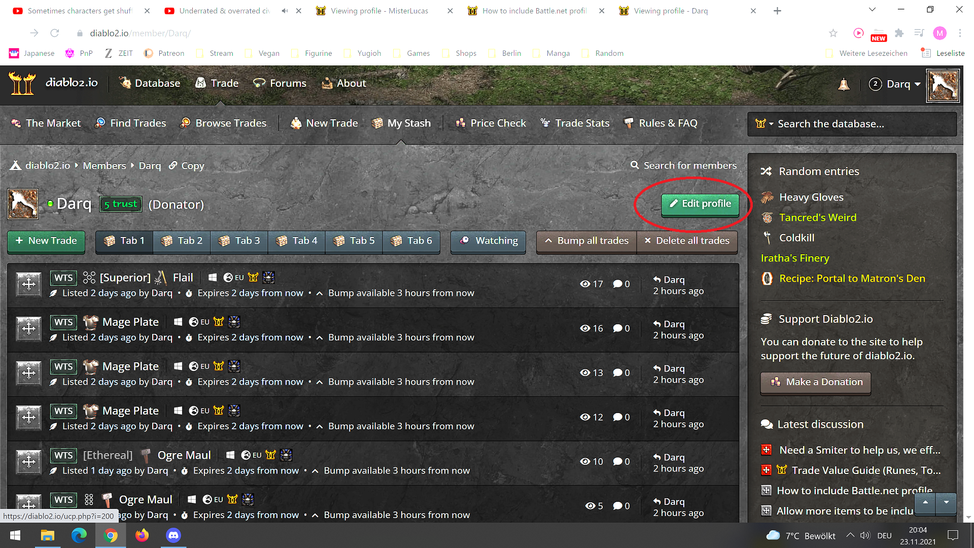The image size is (974, 548).
Task: Click Make a Donation button
Action: tap(816, 383)
